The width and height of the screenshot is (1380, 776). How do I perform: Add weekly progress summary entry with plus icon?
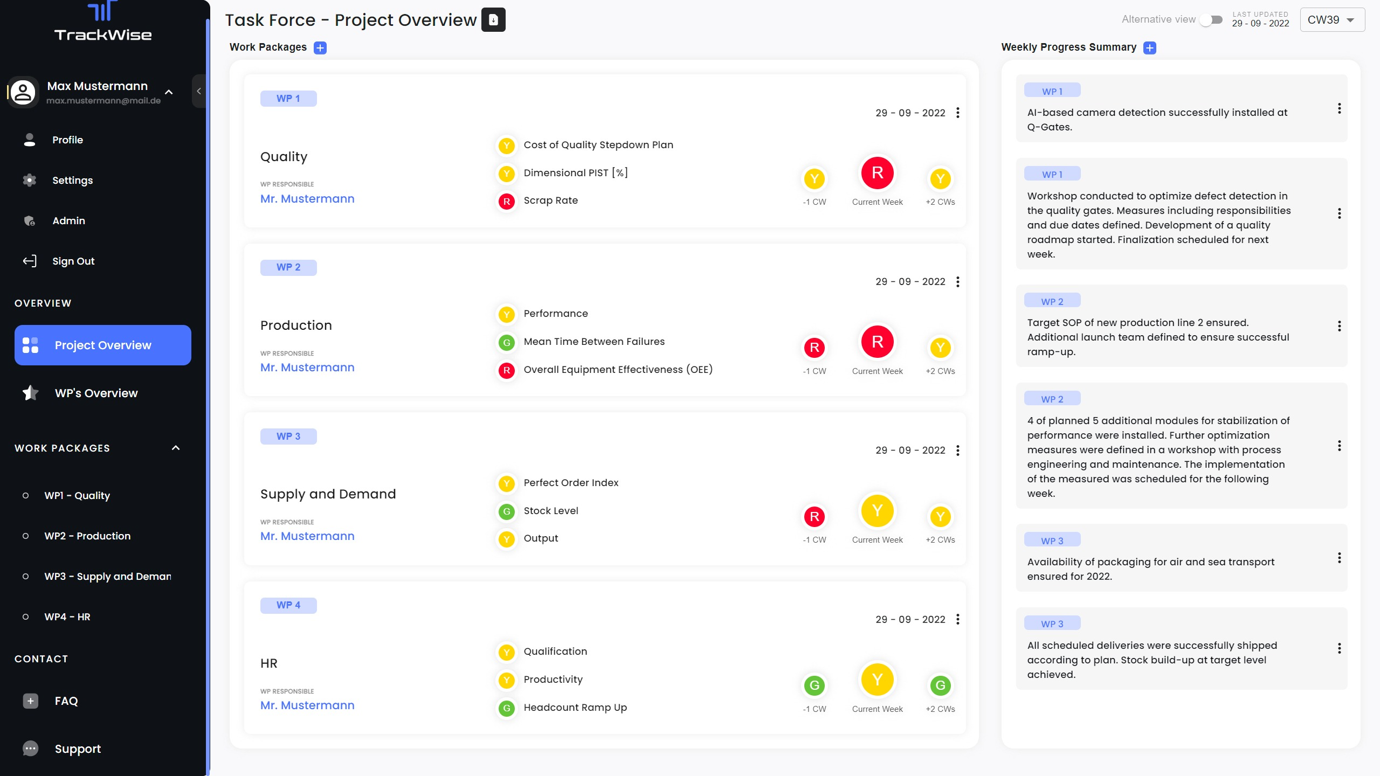[1149, 48]
